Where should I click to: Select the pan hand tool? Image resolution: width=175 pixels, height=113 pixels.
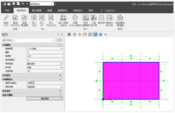[x=74, y=34]
